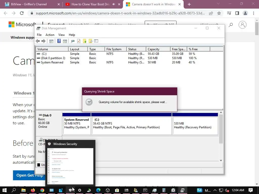Select the (C:) 59.43 GB NTFS partition block
The width and height of the screenshot is (259, 194).
pyautogui.click(x=132, y=124)
